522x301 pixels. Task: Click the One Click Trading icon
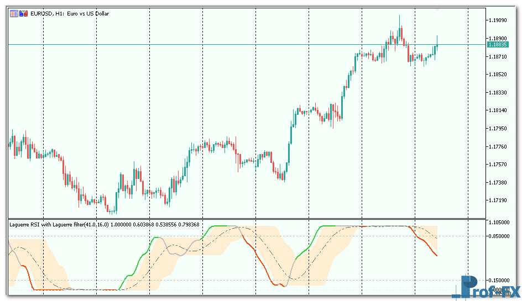click(23, 13)
